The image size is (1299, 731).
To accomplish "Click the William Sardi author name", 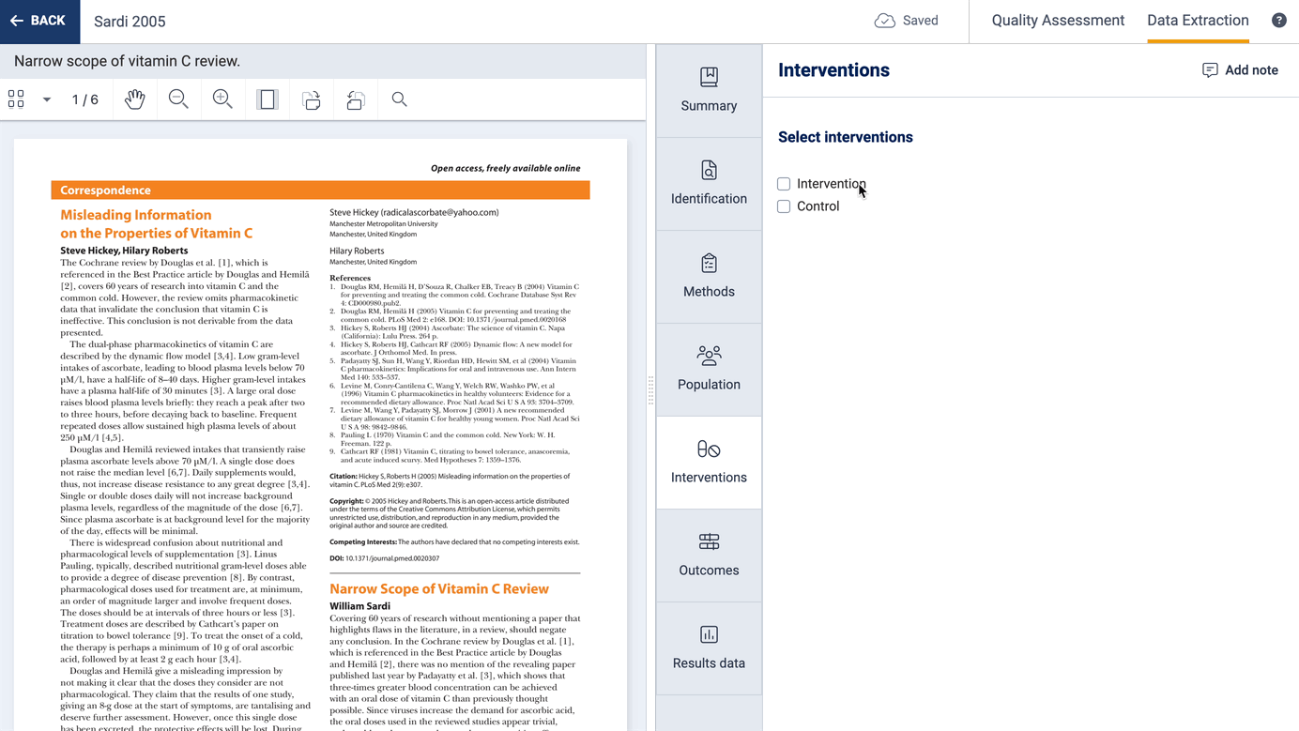I will click(359, 606).
